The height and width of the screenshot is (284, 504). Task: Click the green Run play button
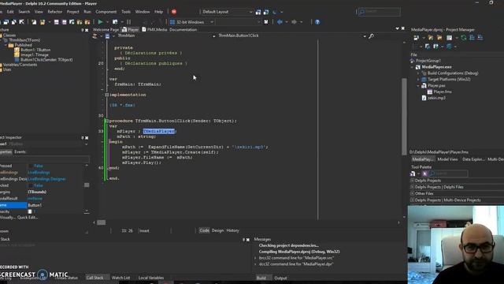[x=100, y=22]
